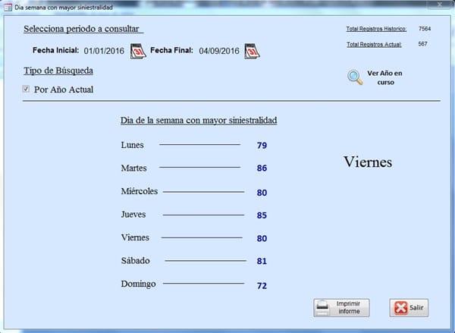Click the Imprimir informe button text
Viewport: 455px width, 333px height.
[349, 307]
